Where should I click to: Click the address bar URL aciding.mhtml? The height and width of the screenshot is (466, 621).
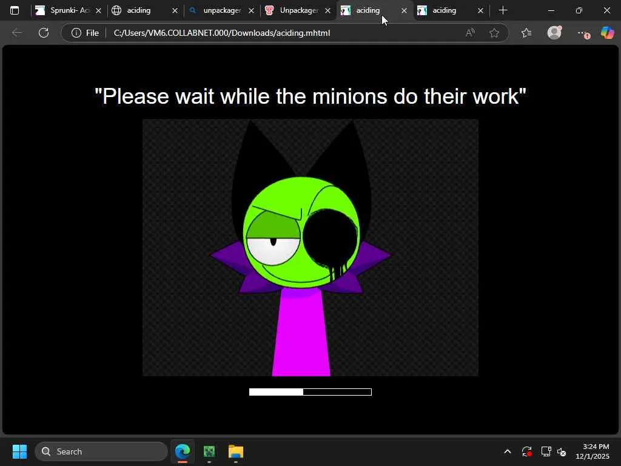(x=222, y=33)
